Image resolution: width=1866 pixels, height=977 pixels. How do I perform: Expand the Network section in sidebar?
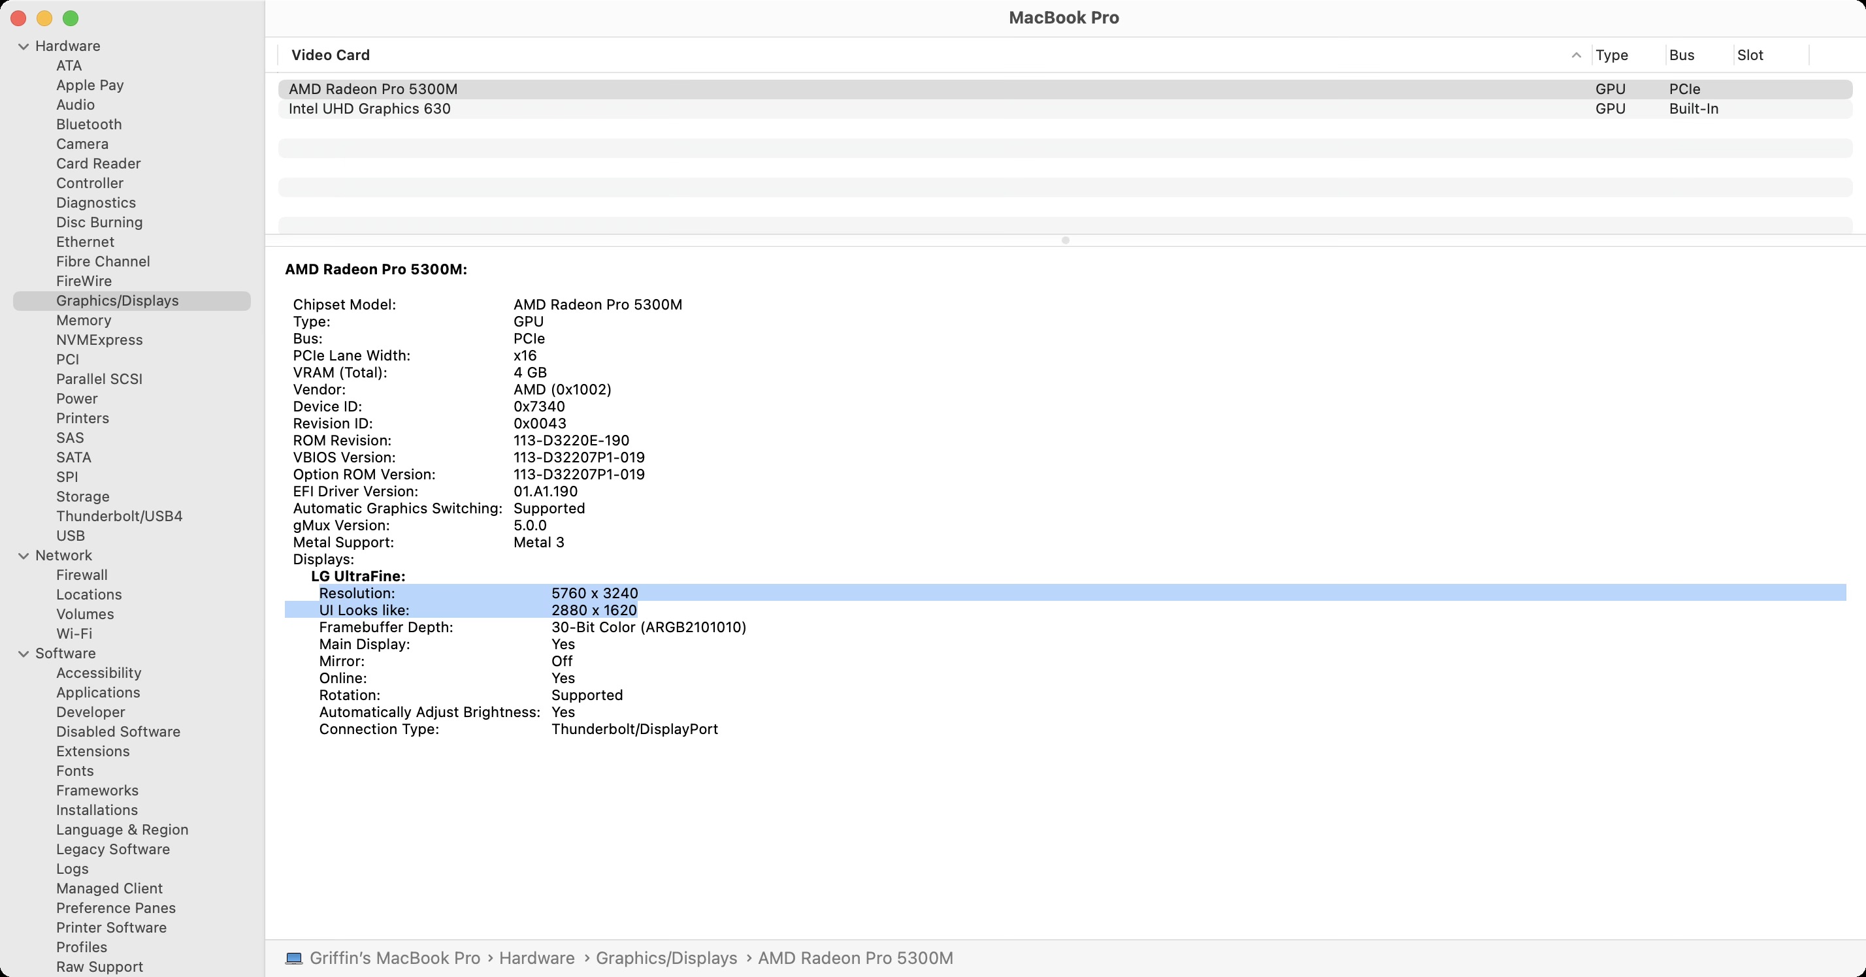coord(25,554)
